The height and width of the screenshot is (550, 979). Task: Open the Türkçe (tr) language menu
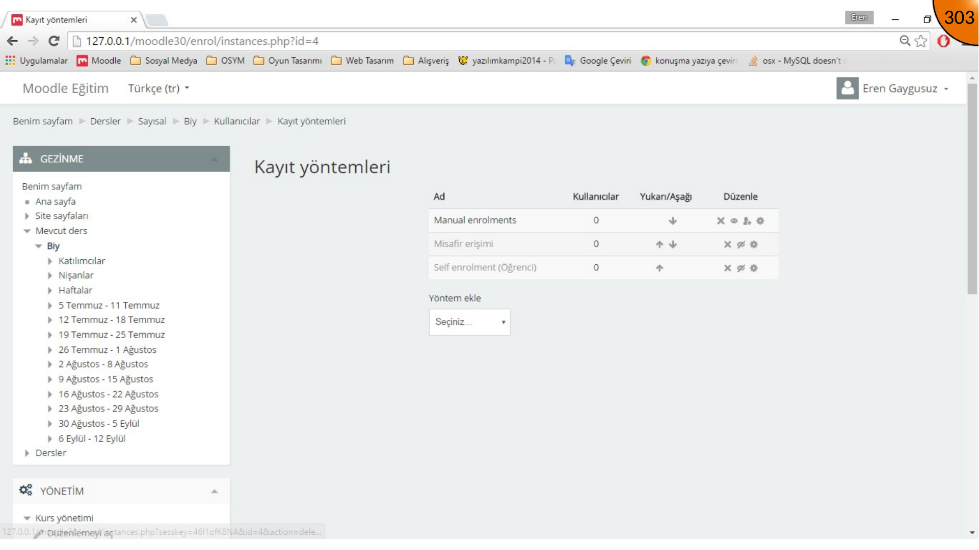[x=158, y=89]
